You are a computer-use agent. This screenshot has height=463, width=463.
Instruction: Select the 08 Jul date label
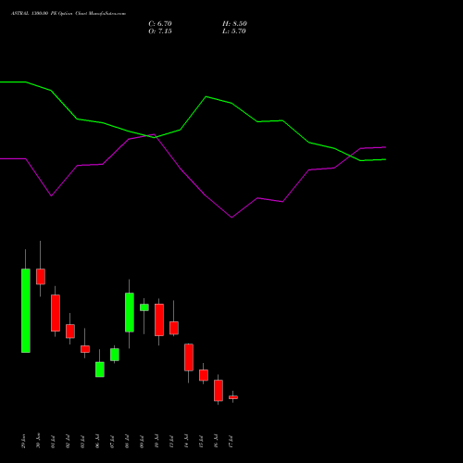coord(128,442)
